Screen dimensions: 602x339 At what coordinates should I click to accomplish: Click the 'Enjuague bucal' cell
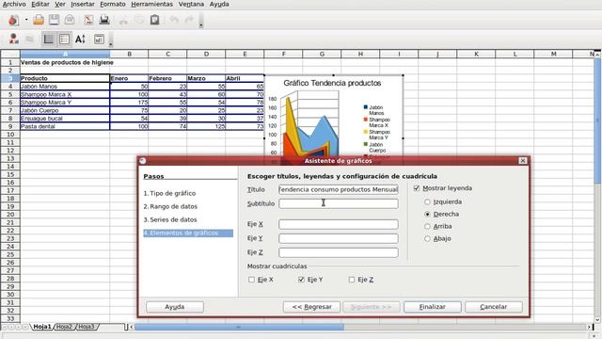coord(65,119)
